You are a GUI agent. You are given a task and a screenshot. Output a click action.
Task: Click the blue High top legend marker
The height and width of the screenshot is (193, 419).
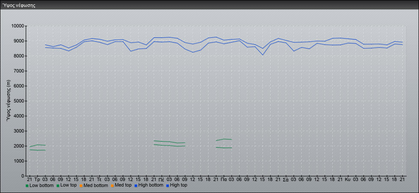pyautogui.click(x=168, y=186)
